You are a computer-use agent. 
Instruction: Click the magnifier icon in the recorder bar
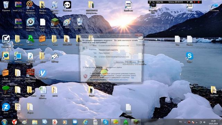coord(153,2)
